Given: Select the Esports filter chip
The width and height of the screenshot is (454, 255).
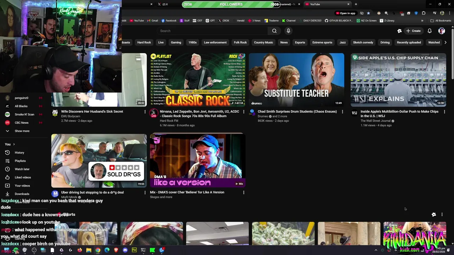Looking at the screenshot, I should (300, 42).
